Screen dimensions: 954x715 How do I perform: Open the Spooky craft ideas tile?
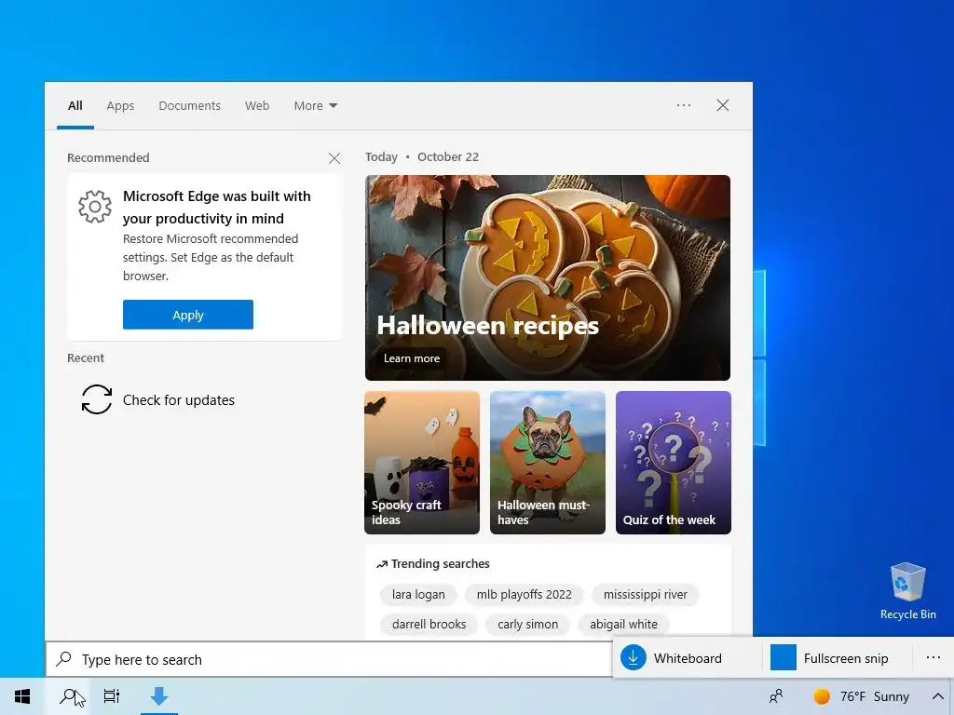click(x=422, y=463)
